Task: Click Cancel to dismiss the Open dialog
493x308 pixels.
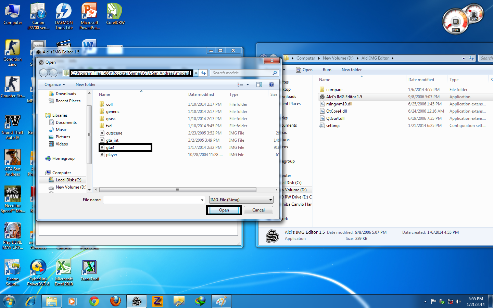Action: pyautogui.click(x=258, y=210)
